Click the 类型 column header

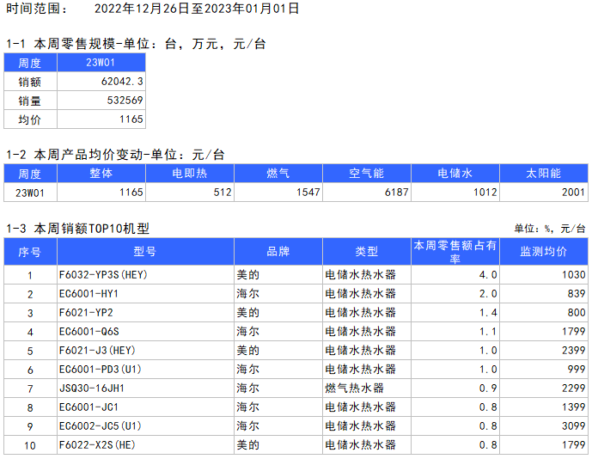point(366,251)
